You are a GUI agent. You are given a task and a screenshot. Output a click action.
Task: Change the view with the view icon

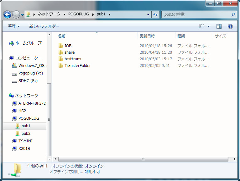click(201, 26)
